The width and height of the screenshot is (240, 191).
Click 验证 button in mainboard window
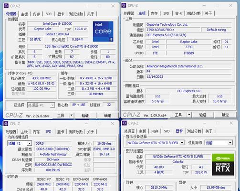click(x=203, y=115)
